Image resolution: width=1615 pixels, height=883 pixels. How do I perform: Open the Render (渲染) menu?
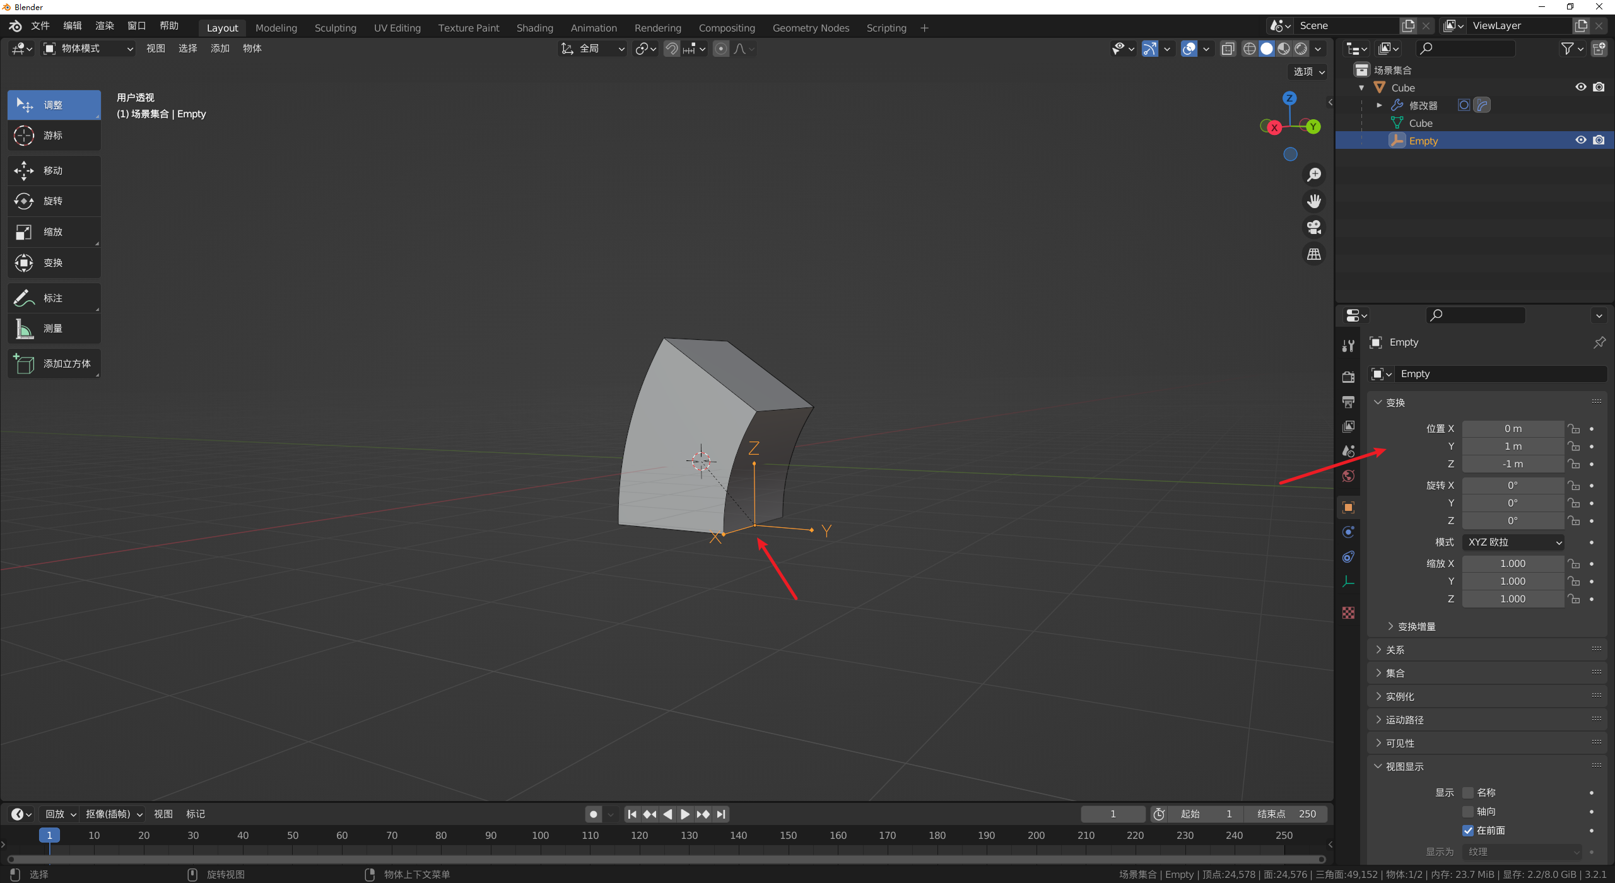(104, 26)
